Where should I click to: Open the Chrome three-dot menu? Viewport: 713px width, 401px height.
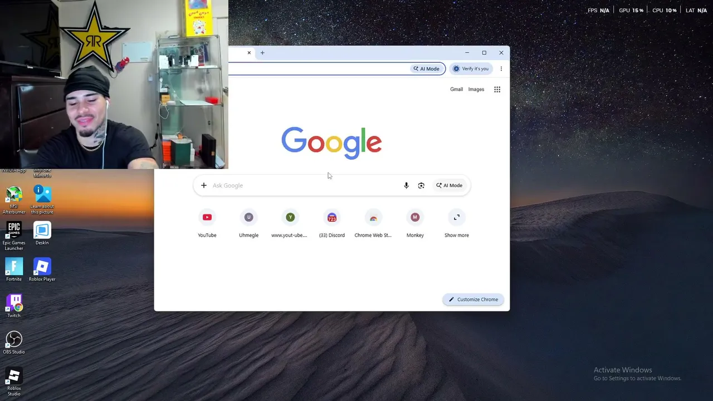501,69
